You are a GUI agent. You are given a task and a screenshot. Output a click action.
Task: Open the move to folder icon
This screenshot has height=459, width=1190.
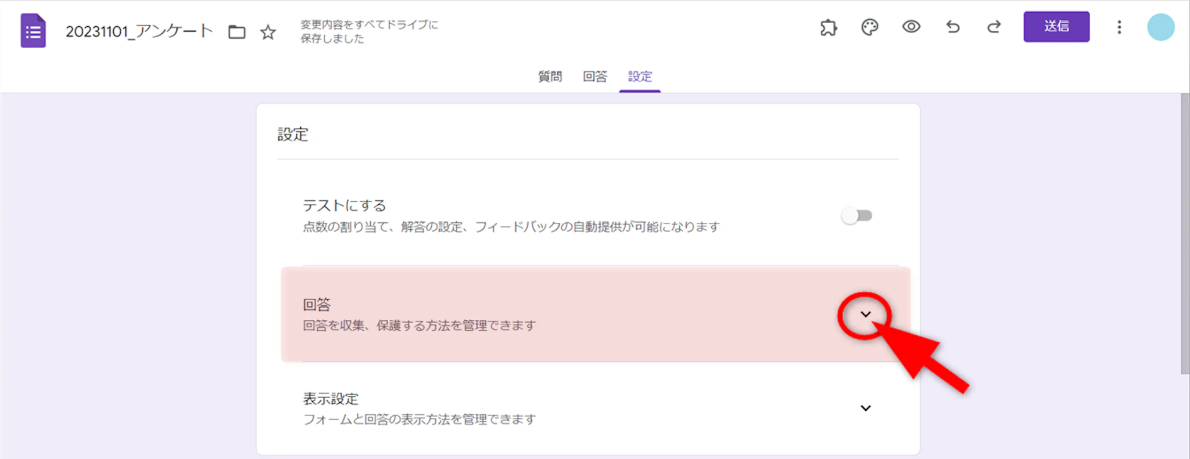[236, 32]
